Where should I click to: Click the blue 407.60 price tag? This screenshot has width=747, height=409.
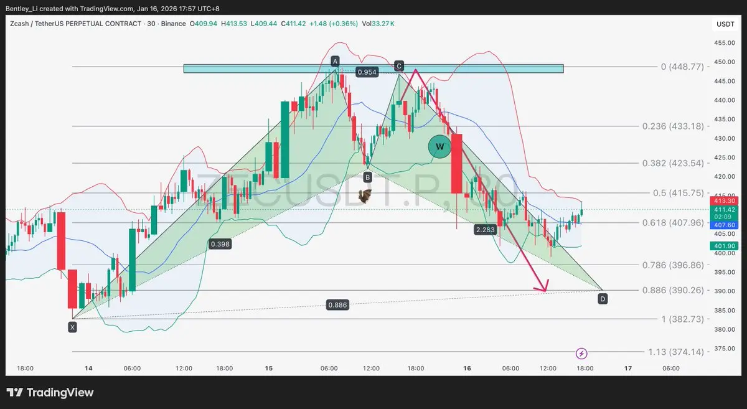[723, 225]
